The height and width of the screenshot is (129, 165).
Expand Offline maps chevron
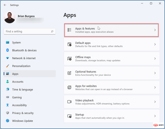tap(155, 58)
